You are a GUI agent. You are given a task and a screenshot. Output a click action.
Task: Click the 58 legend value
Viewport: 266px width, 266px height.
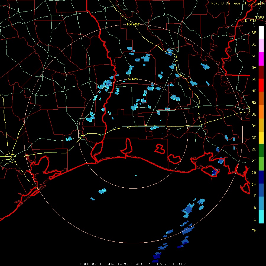(254, 56)
